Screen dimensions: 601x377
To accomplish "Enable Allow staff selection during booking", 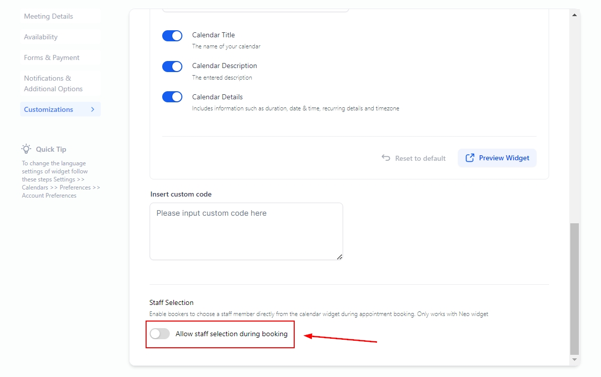I will point(160,334).
